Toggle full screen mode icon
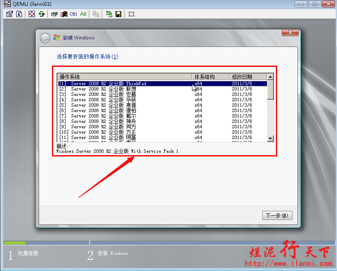 point(32,14)
